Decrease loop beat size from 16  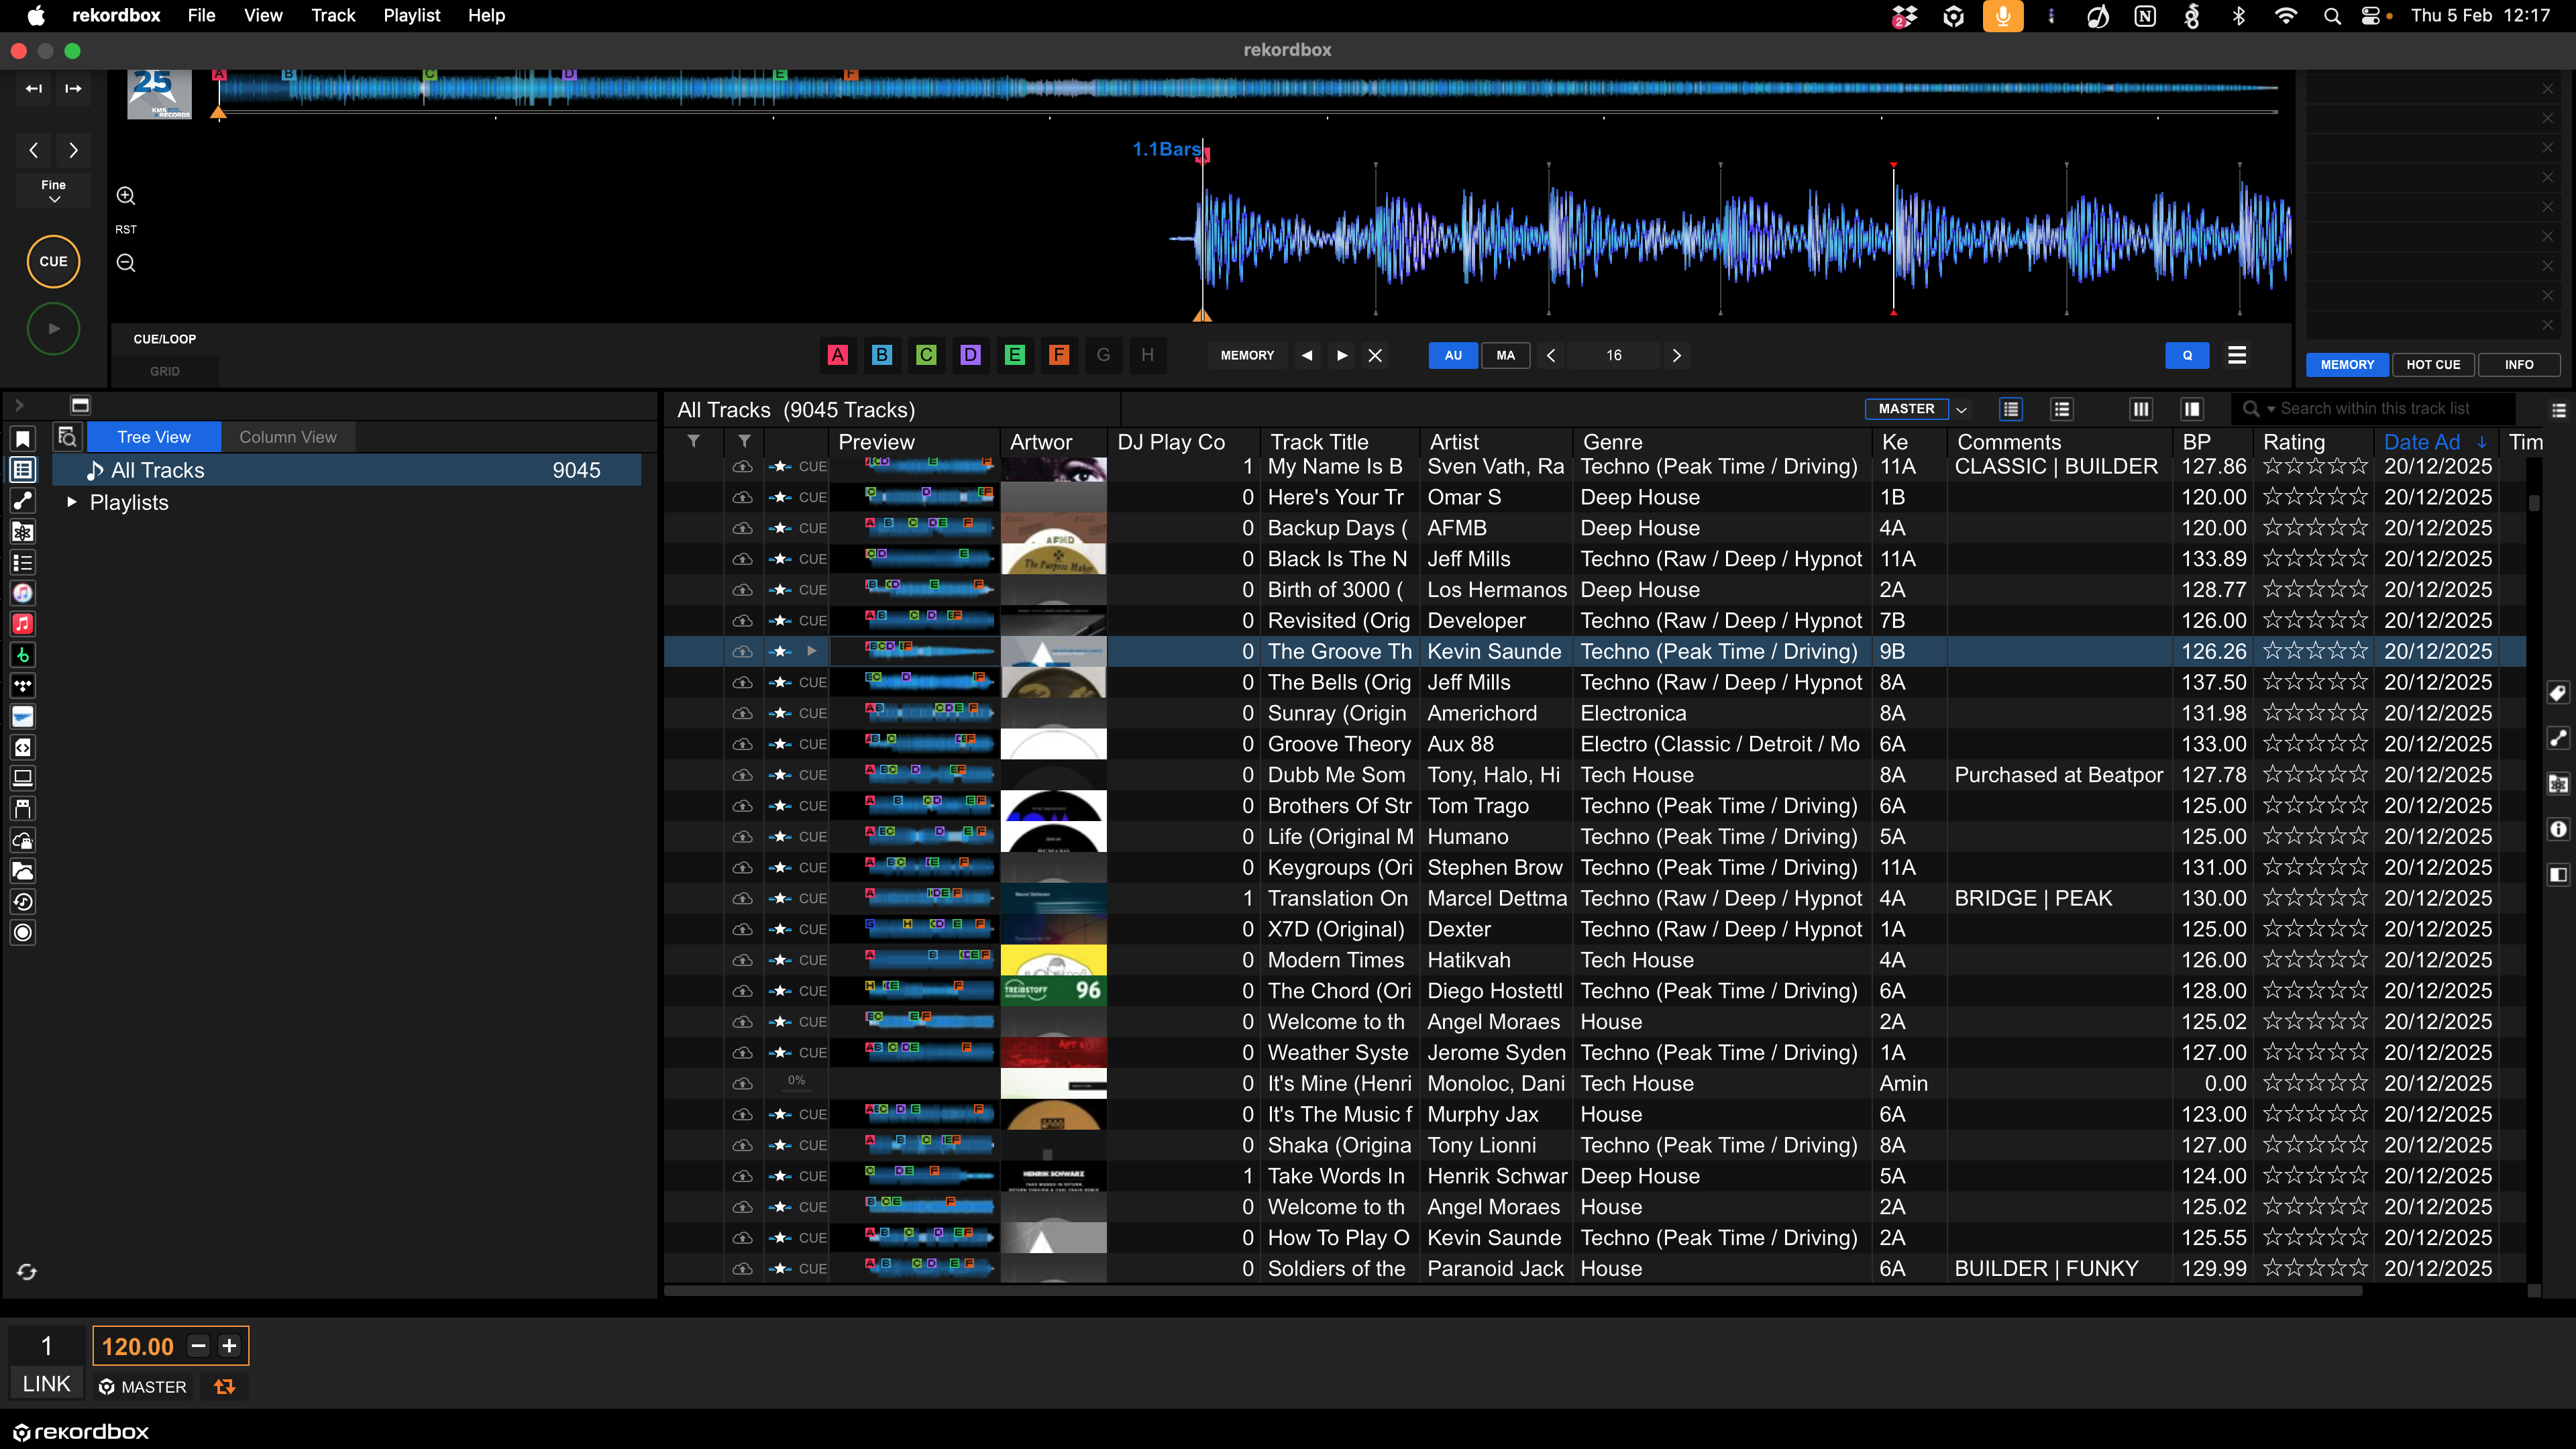pos(1551,355)
